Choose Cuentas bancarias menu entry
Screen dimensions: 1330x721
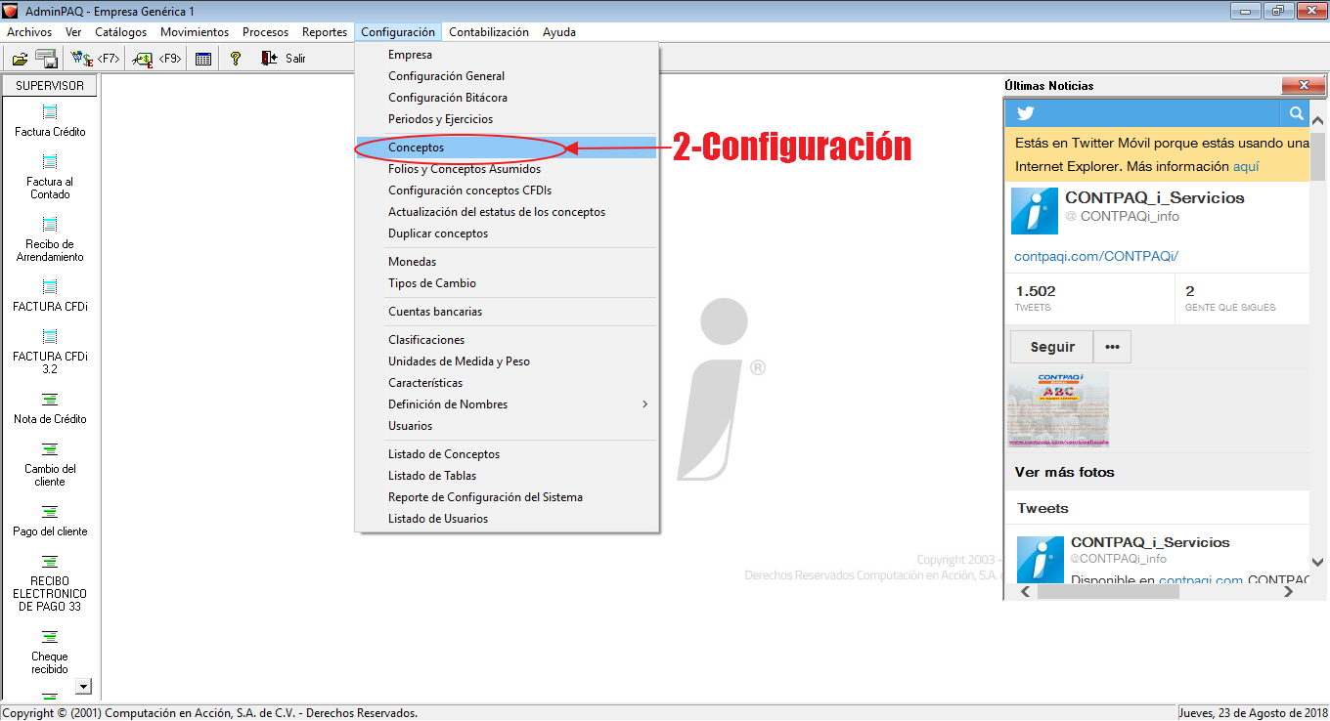(435, 312)
